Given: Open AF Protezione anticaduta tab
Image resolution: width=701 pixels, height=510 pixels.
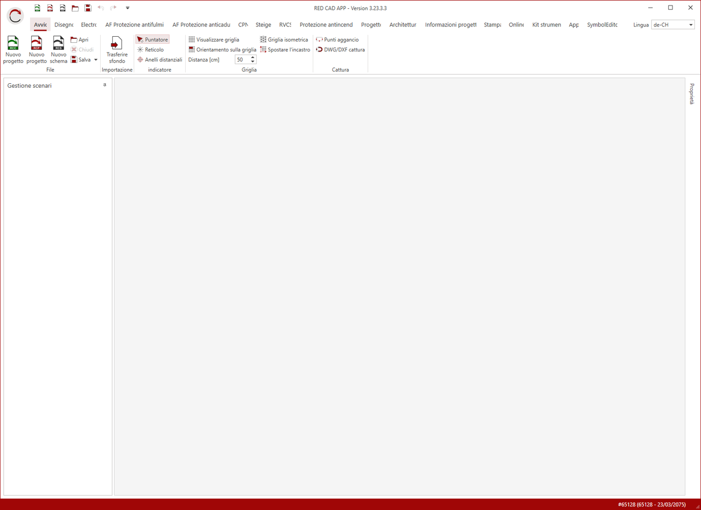Looking at the screenshot, I should pos(201,25).
